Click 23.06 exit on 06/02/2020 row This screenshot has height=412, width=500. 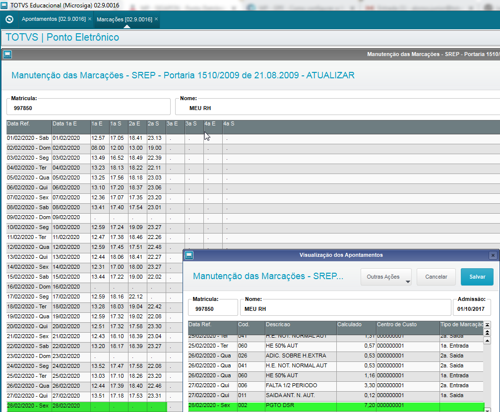click(x=155, y=188)
